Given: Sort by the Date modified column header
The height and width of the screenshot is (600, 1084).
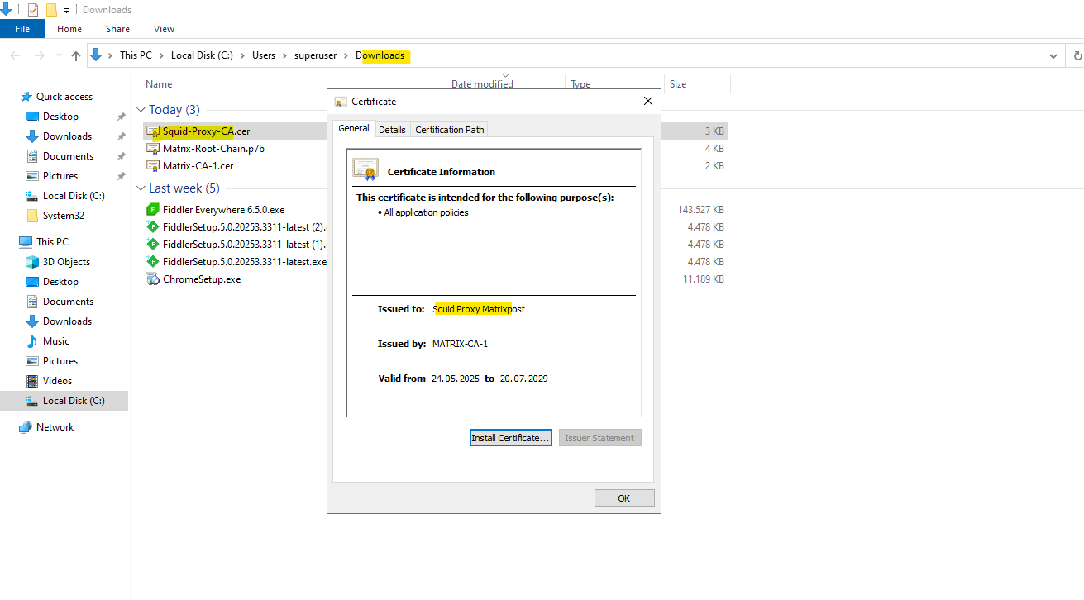Looking at the screenshot, I should click(x=482, y=84).
